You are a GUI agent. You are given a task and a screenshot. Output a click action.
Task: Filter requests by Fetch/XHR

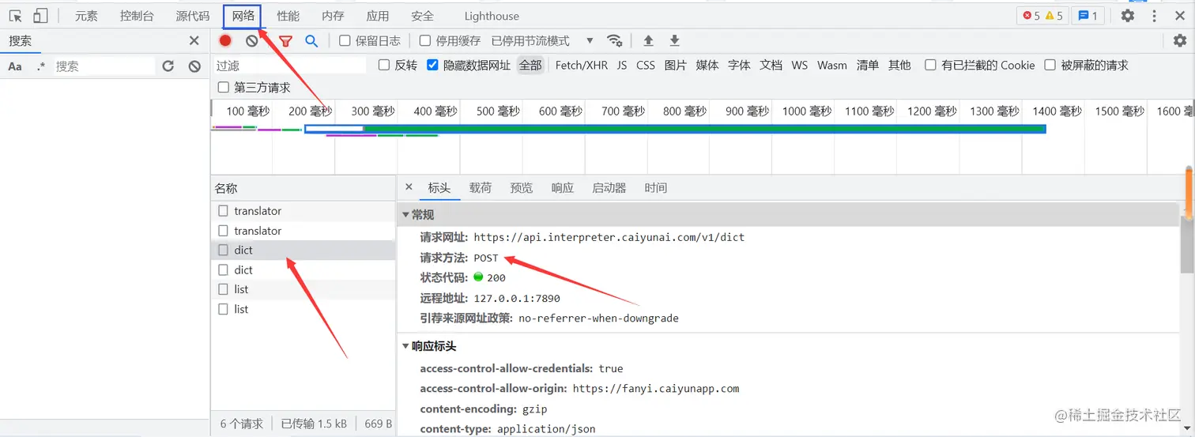coord(582,66)
